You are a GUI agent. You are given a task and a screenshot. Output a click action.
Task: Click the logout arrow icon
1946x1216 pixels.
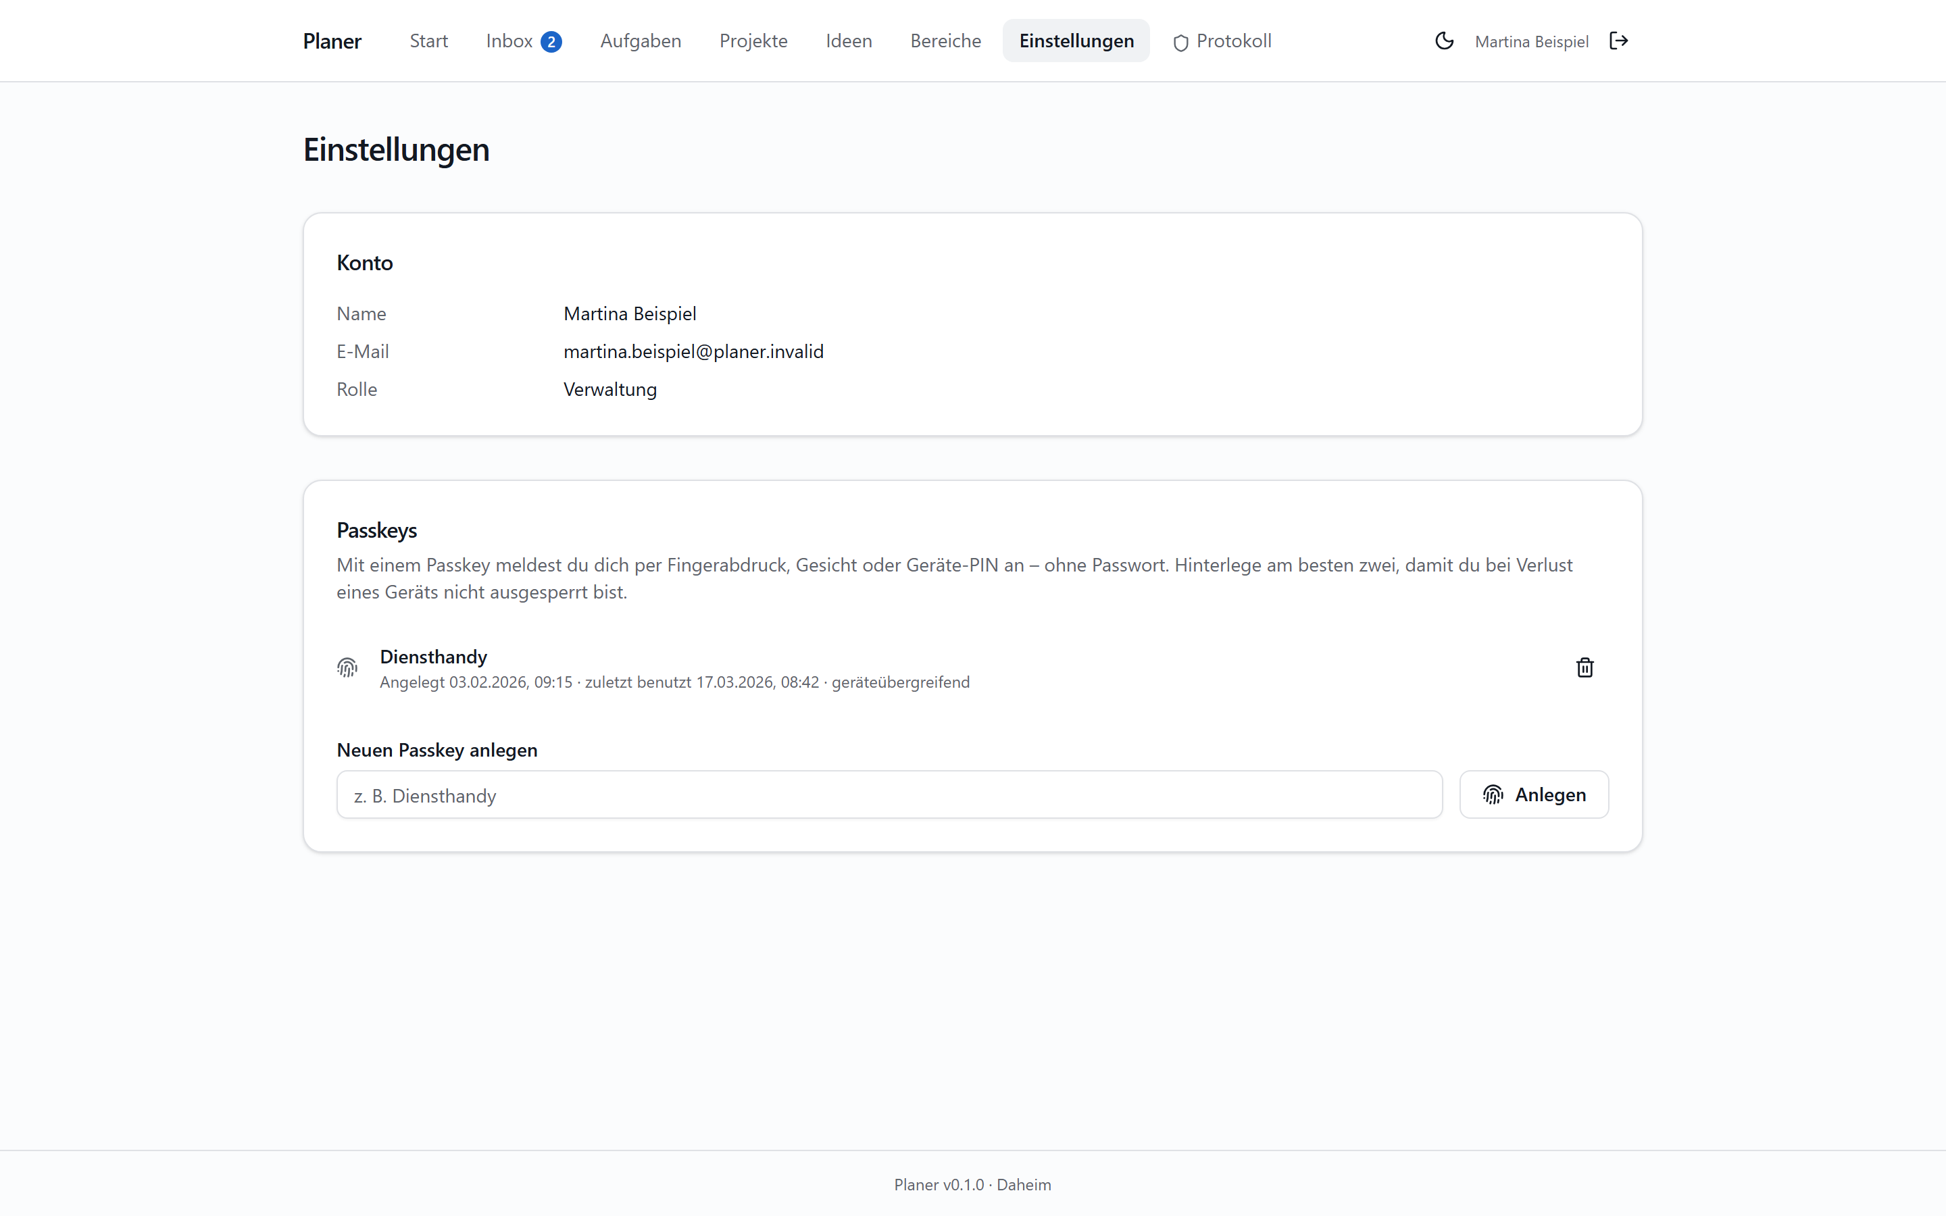tap(1619, 41)
